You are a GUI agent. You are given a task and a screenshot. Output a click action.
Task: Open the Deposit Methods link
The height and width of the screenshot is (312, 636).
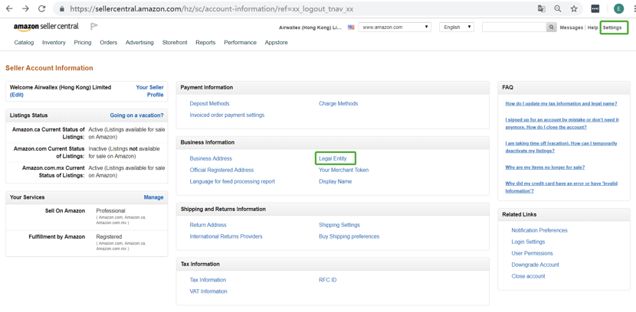[x=209, y=103]
